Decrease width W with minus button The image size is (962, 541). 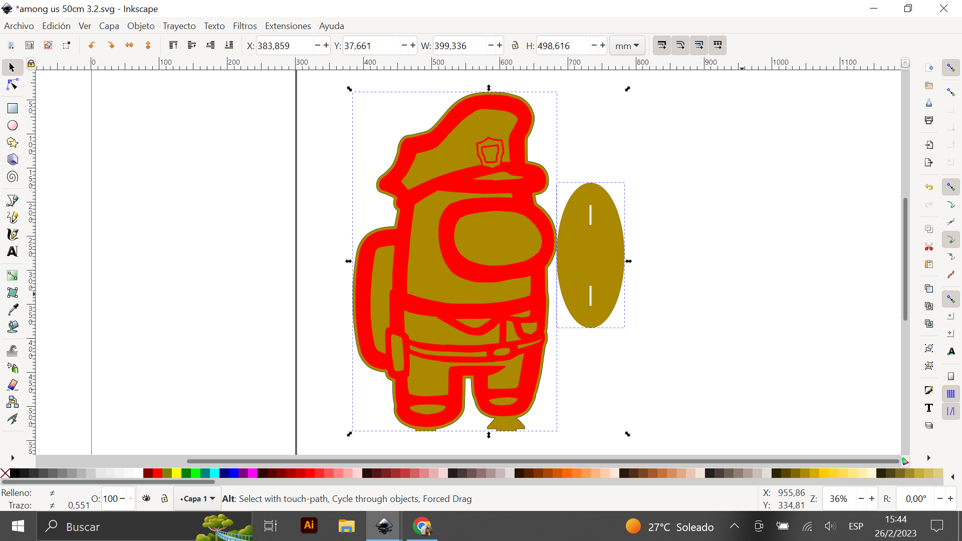pyautogui.click(x=491, y=46)
